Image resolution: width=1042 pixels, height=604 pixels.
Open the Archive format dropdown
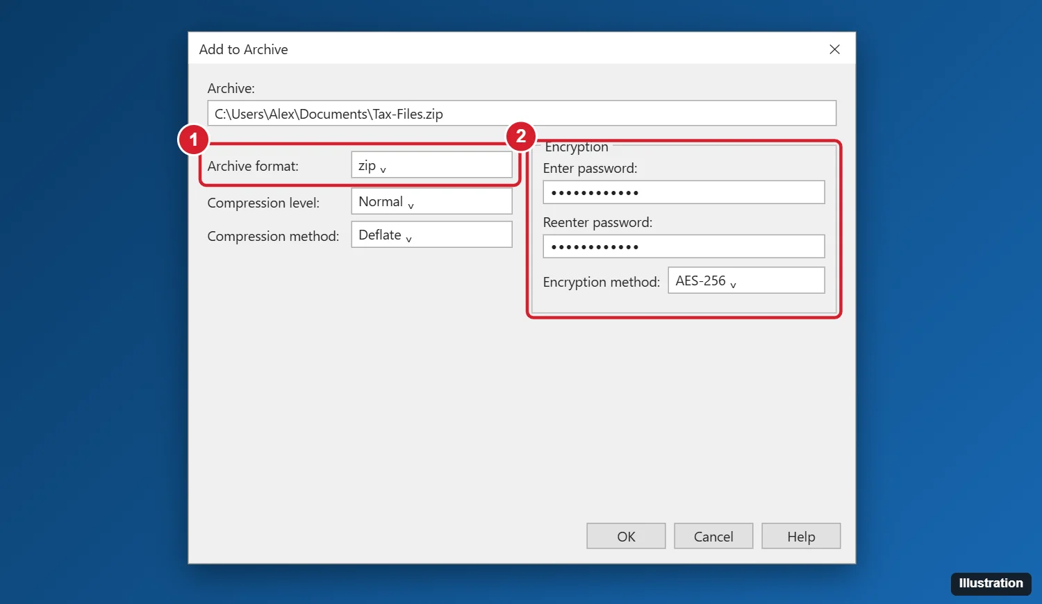(431, 165)
